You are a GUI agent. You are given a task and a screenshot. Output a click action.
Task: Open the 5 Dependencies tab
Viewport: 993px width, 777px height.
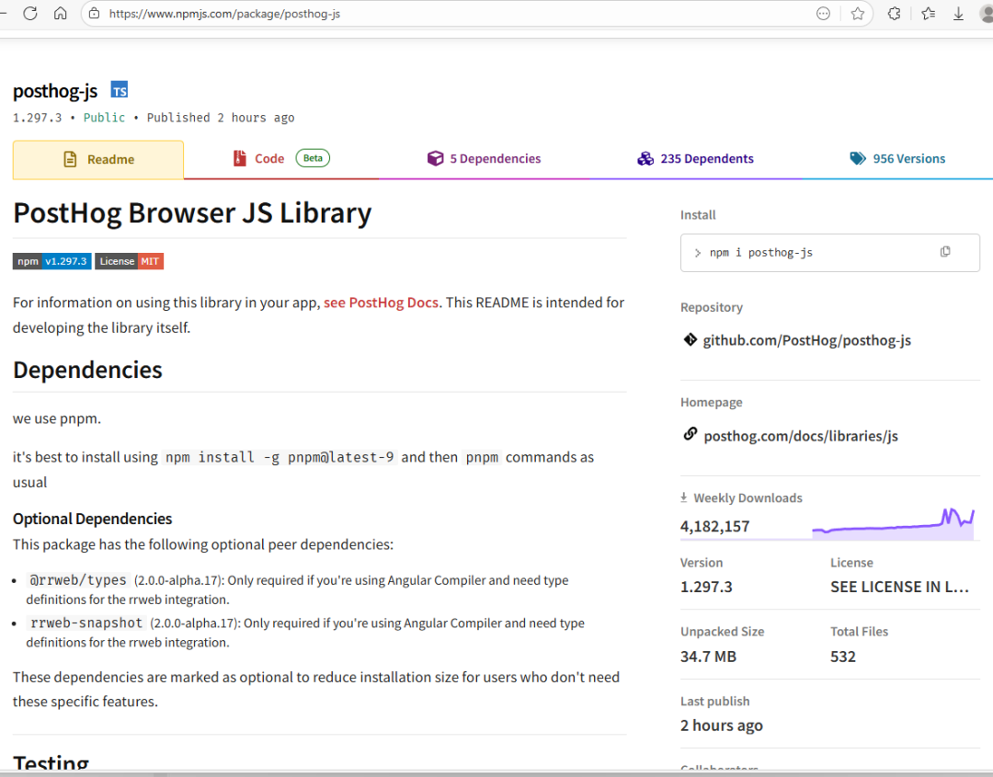[x=484, y=158]
